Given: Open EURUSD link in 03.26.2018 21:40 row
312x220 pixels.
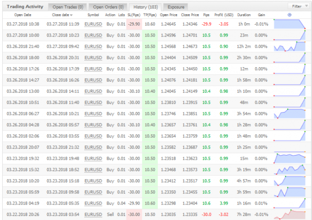Looking at the screenshot, I should [93, 47].
